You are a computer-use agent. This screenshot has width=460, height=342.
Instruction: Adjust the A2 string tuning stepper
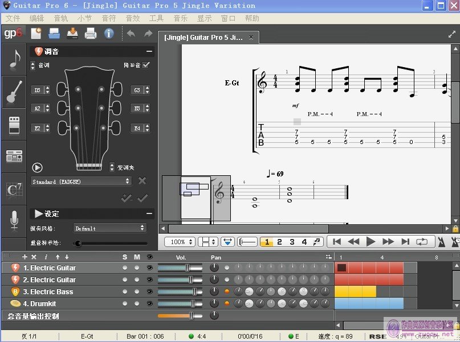(x=47, y=108)
